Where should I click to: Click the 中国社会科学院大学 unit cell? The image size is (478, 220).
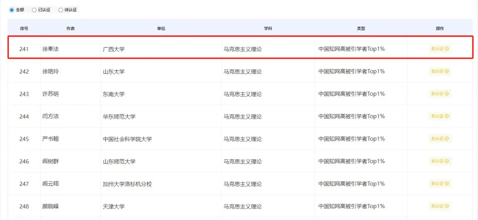pyautogui.click(x=127, y=139)
